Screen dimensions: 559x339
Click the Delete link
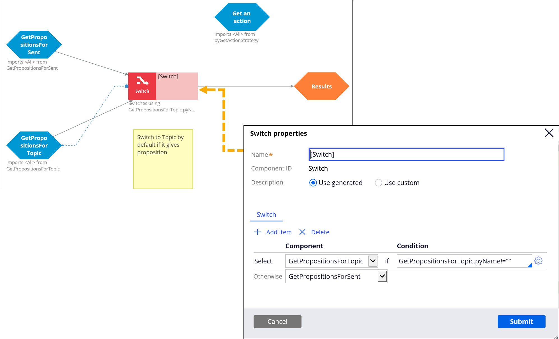320,232
